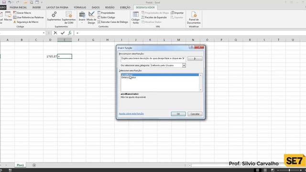Select the Plan1 sheet tab
306x172 pixels.
(20, 165)
